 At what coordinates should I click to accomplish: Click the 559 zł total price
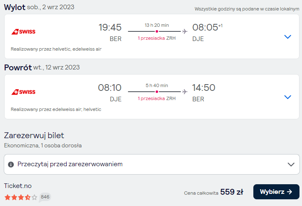pos(232,192)
